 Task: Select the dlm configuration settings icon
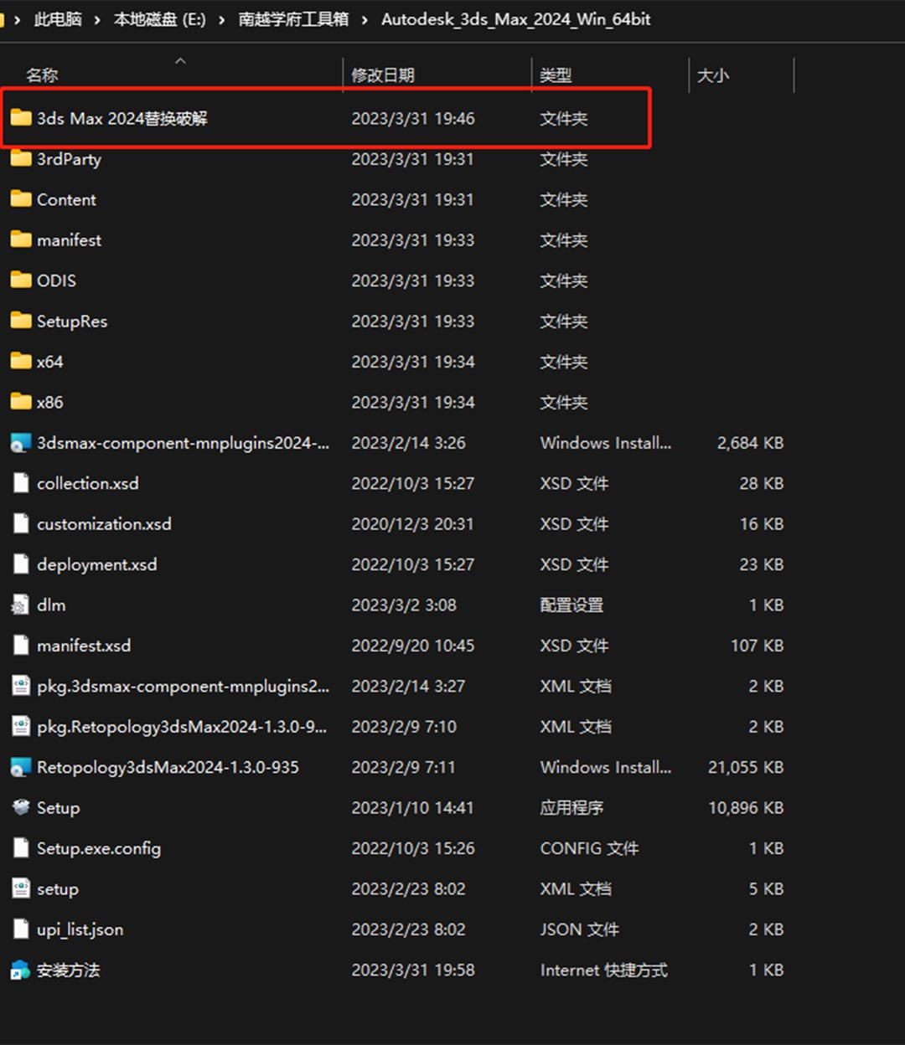[x=21, y=605]
